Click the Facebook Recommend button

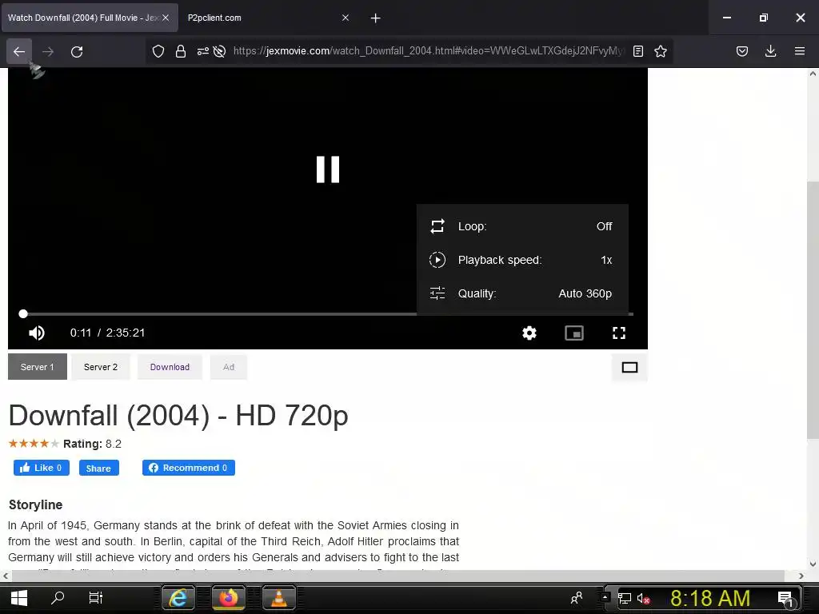[189, 468]
